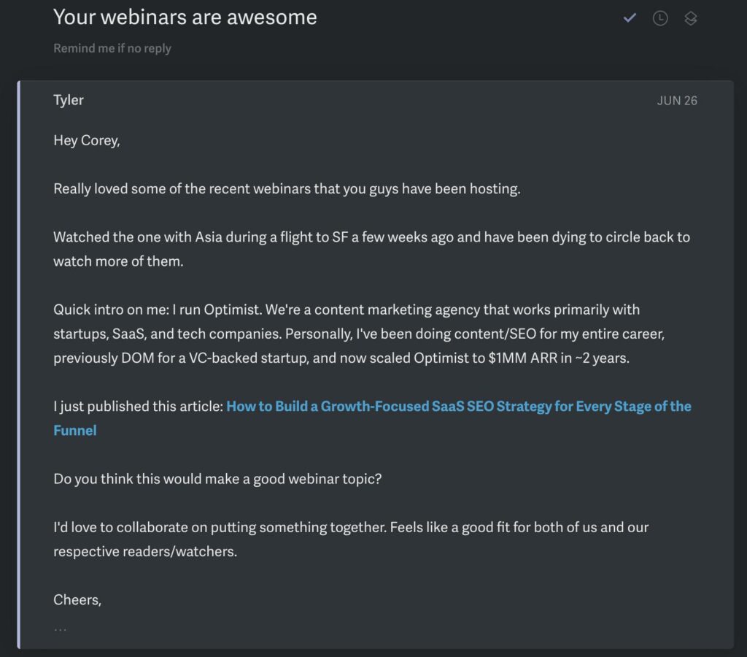The height and width of the screenshot is (657, 747).
Task: Open the 'How to Build a Growth-Focused SaaS SEO Strategy' link
Action: coord(458,406)
